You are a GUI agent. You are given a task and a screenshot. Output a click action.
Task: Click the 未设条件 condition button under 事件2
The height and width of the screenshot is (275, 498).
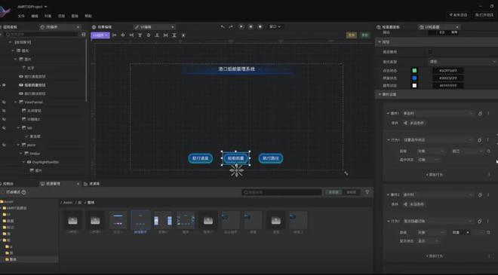pyautogui.click(x=413, y=205)
